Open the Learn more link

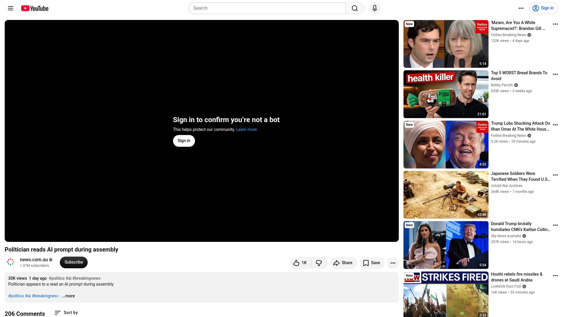246,129
